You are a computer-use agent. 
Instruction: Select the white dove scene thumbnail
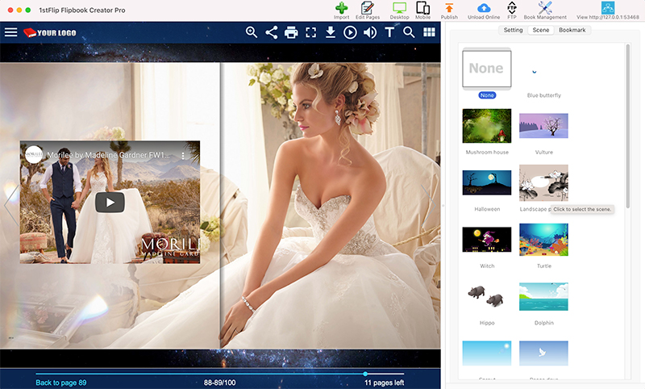[543, 353]
